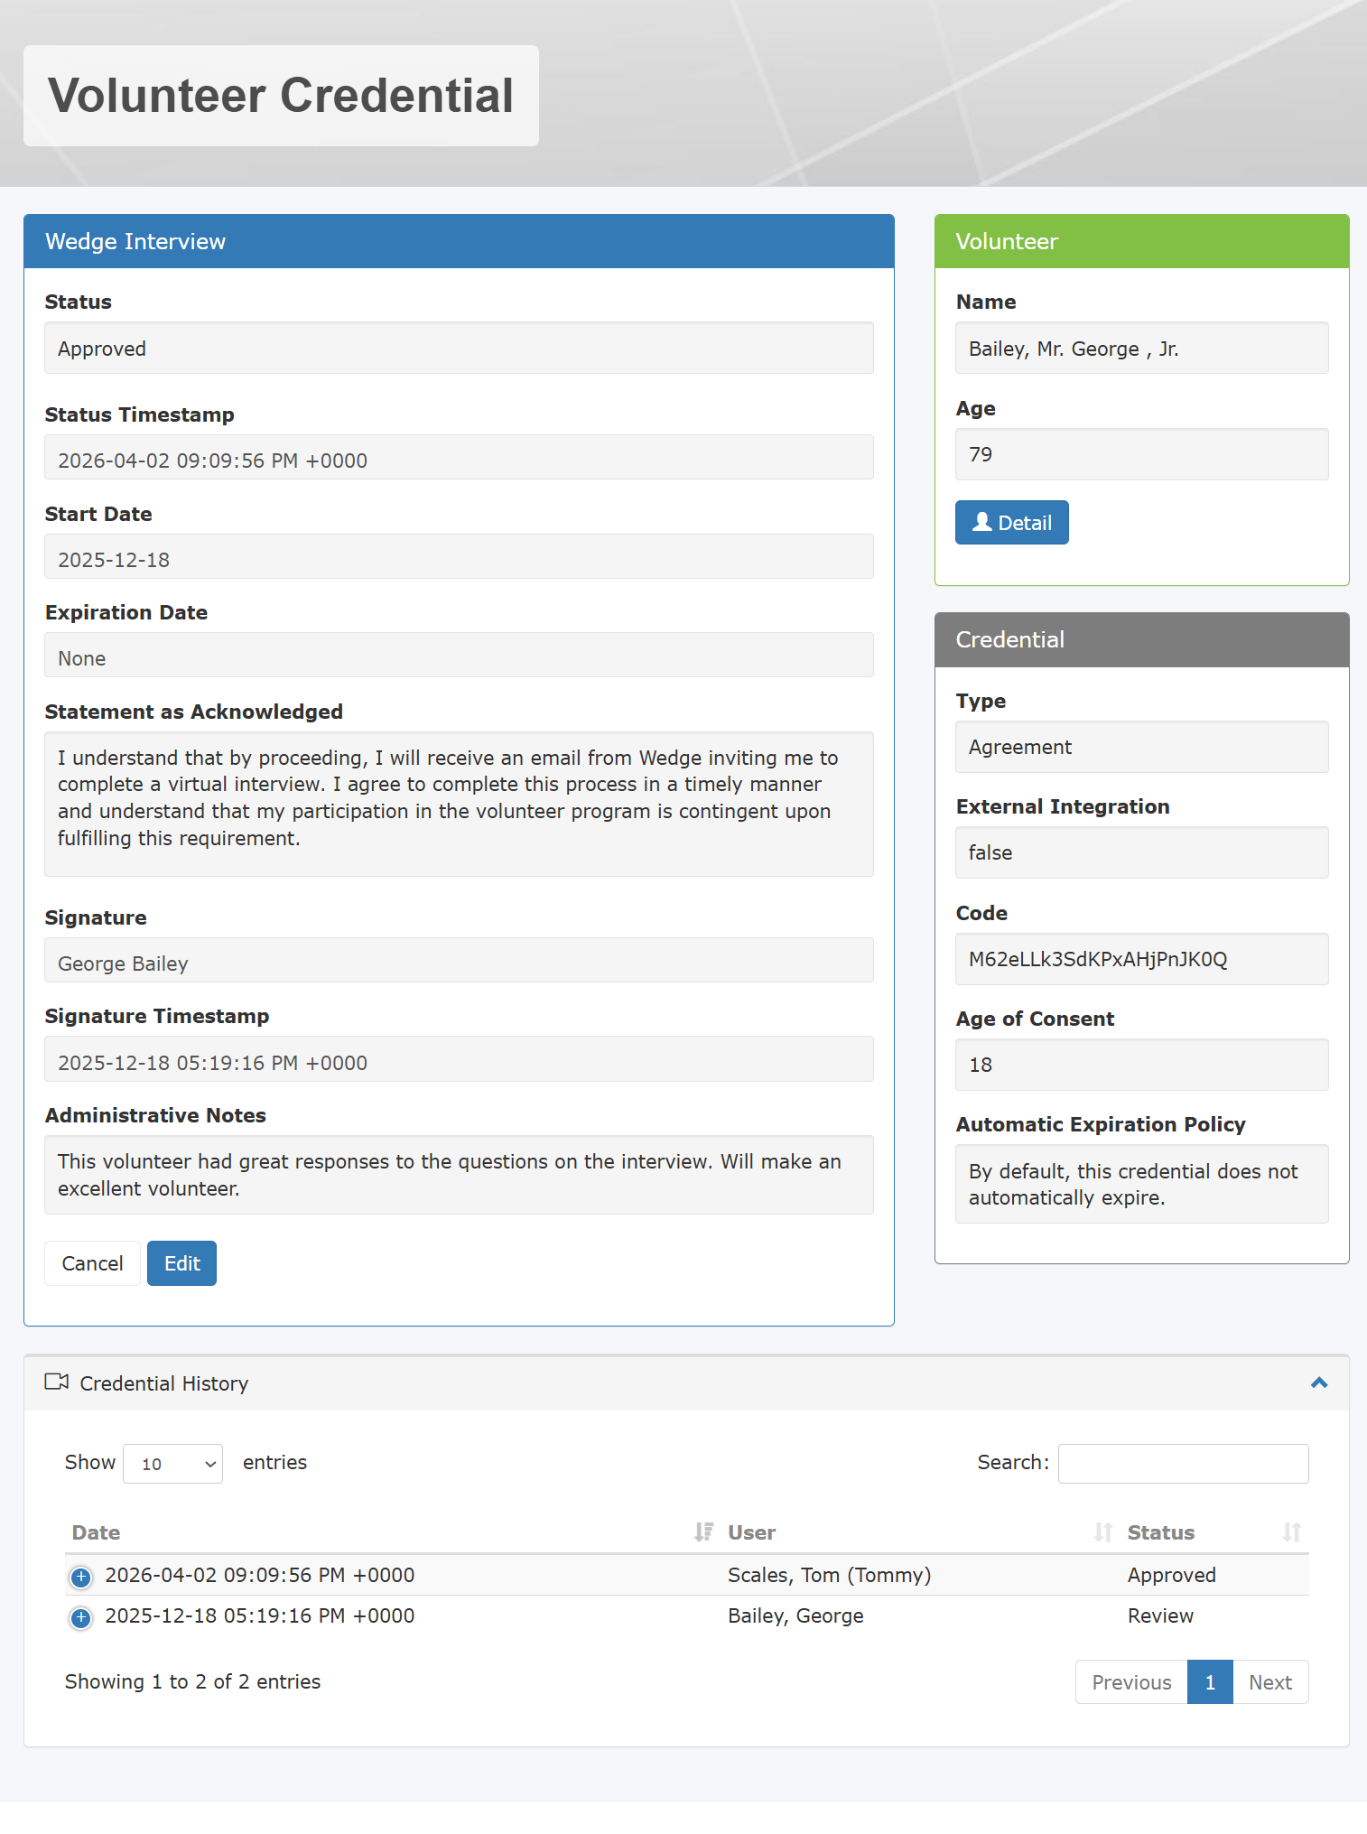
Task: Click the Credential History video icon
Action: point(56,1382)
